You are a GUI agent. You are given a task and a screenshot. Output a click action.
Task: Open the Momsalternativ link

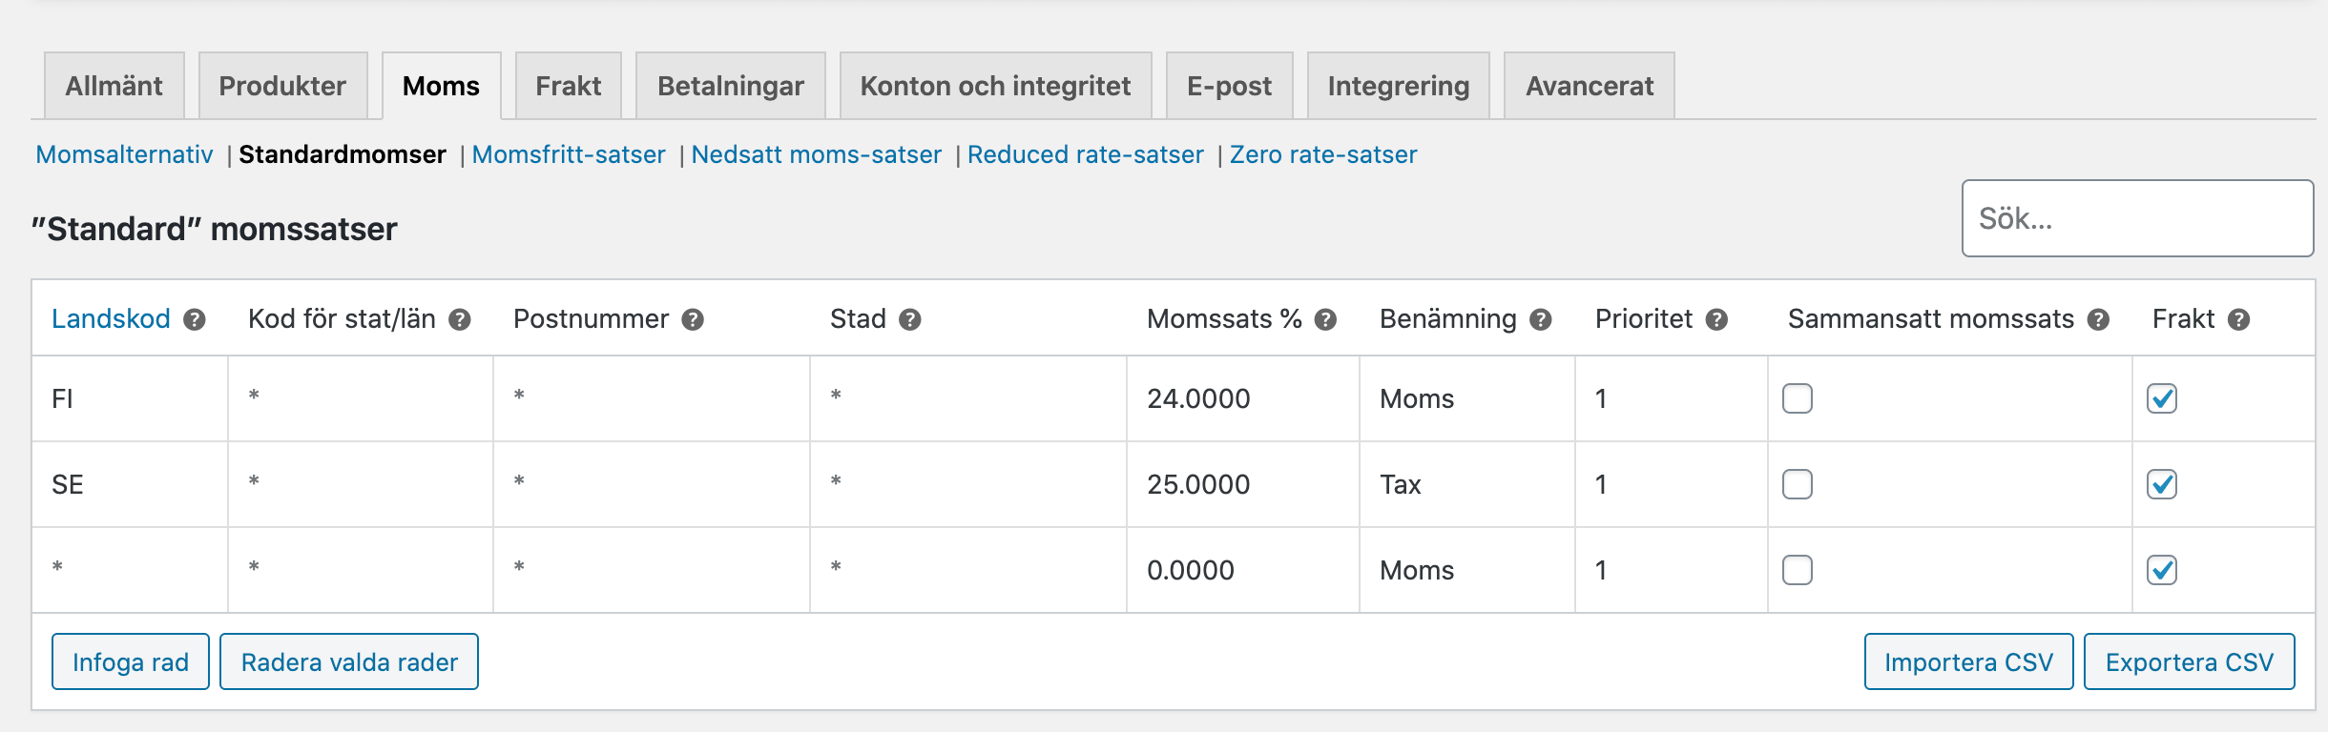124,154
